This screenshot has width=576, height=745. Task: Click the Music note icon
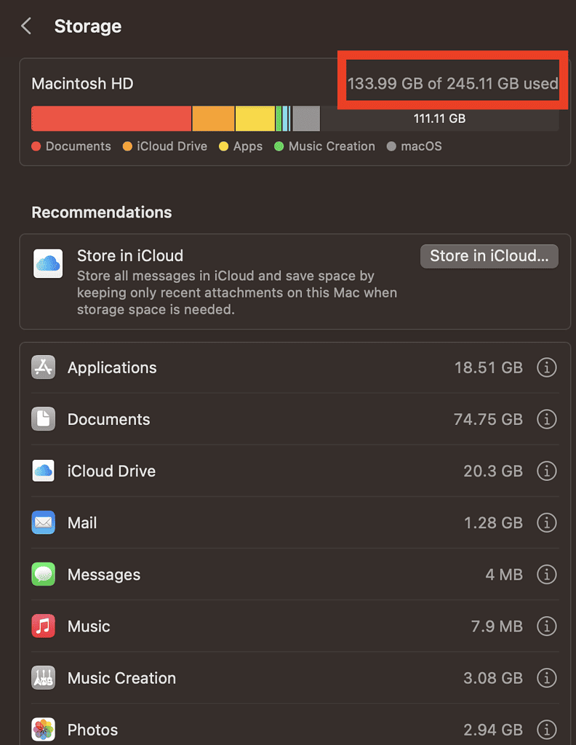tap(44, 626)
